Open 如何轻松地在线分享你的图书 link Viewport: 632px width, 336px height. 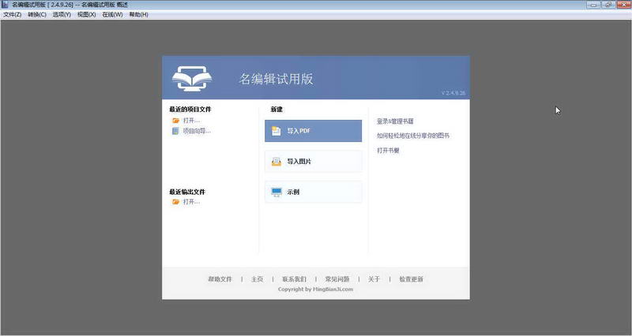click(413, 136)
